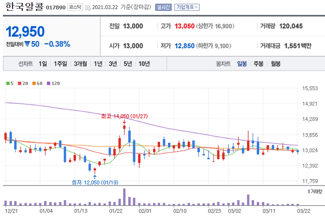Click the current price 12,950
This screenshot has height=217, width=325.
[25, 32]
